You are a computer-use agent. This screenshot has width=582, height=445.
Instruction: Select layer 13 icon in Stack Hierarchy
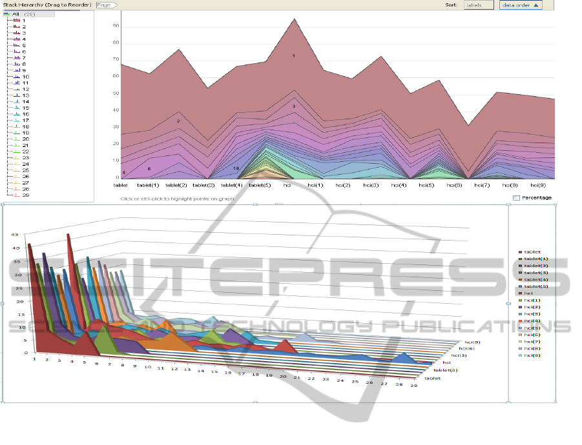(17, 95)
